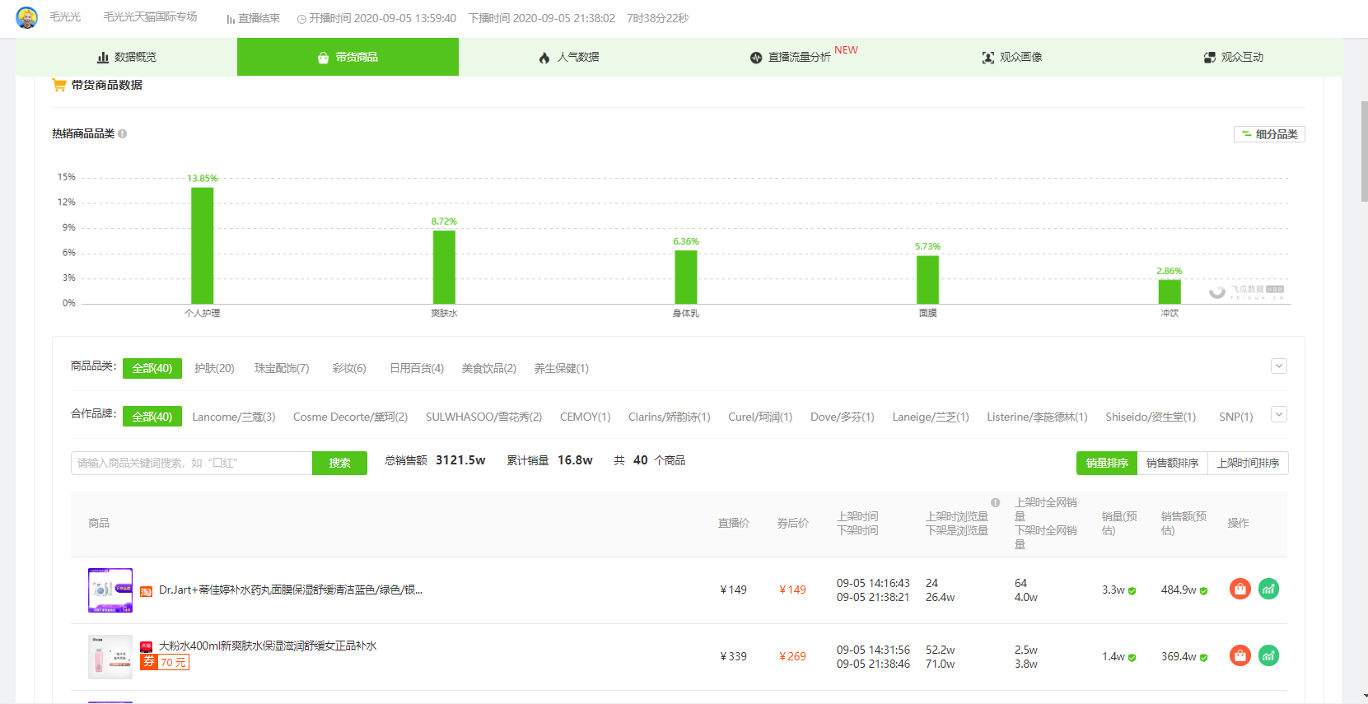Open shop bag icon for Dr.Jart row
The height and width of the screenshot is (704, 1368).
click(1240, 589)
